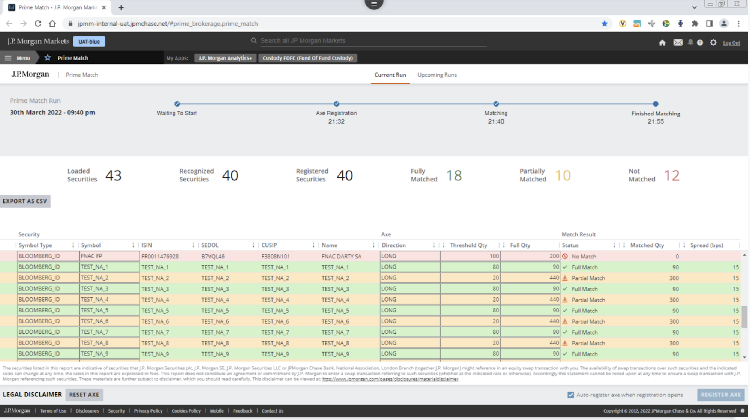Viewport: 750px width, 420px height.
Task: Open the hamburger Menu
Action: click(x=17, y=58)
